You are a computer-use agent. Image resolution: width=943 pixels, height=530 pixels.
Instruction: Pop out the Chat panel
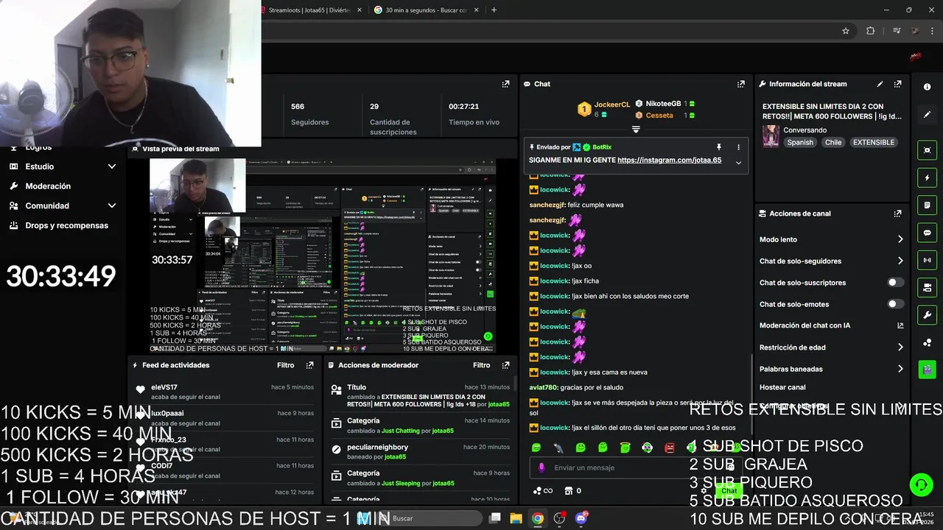pyautogui.click(x=740, y=84)
